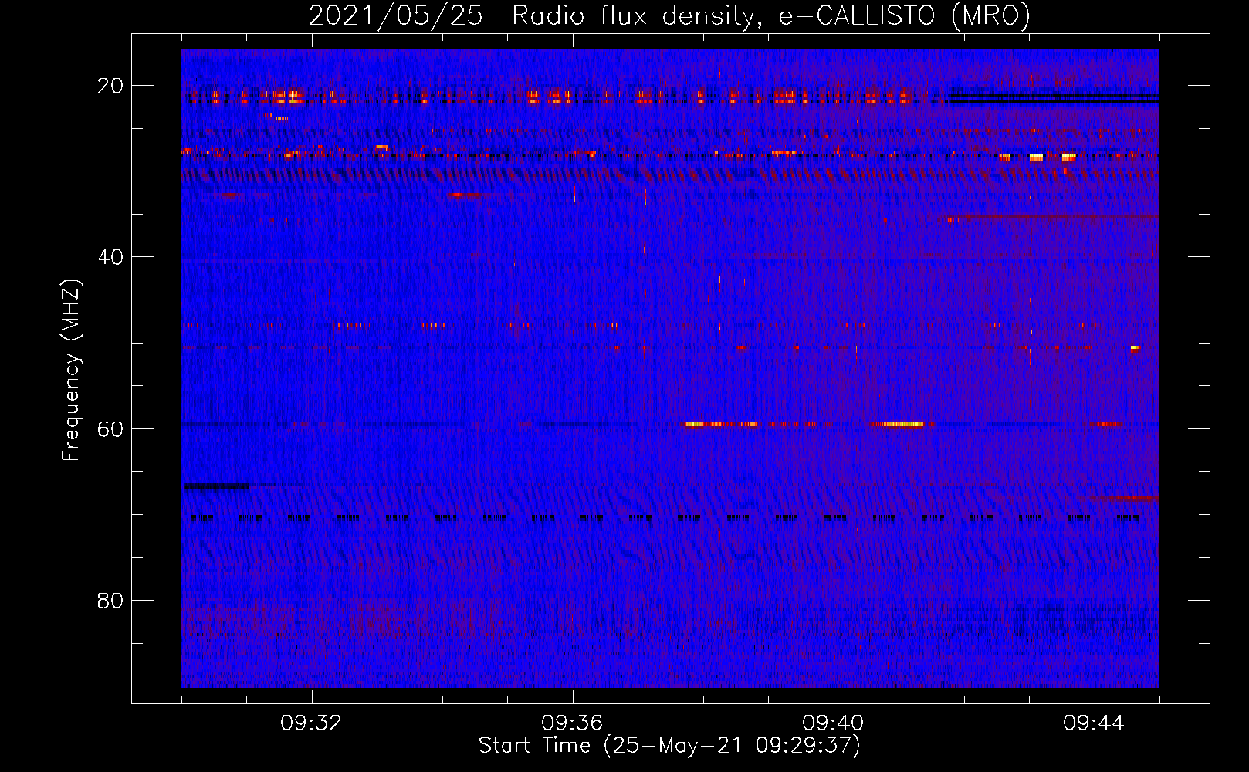This screenshot has width=1249, height=772.
Task: Click the 09:44 time tick label
Action: (1094, 723)
